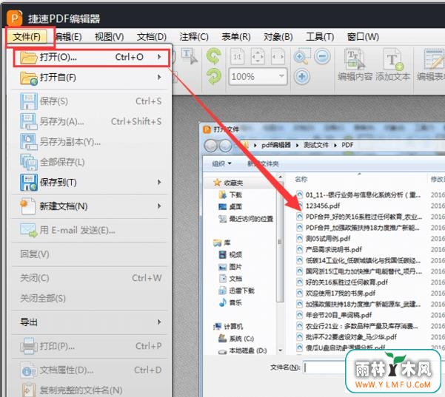Click the fit page icon
The width and height of the screenshot is (445, 397).
coord(258,57)
